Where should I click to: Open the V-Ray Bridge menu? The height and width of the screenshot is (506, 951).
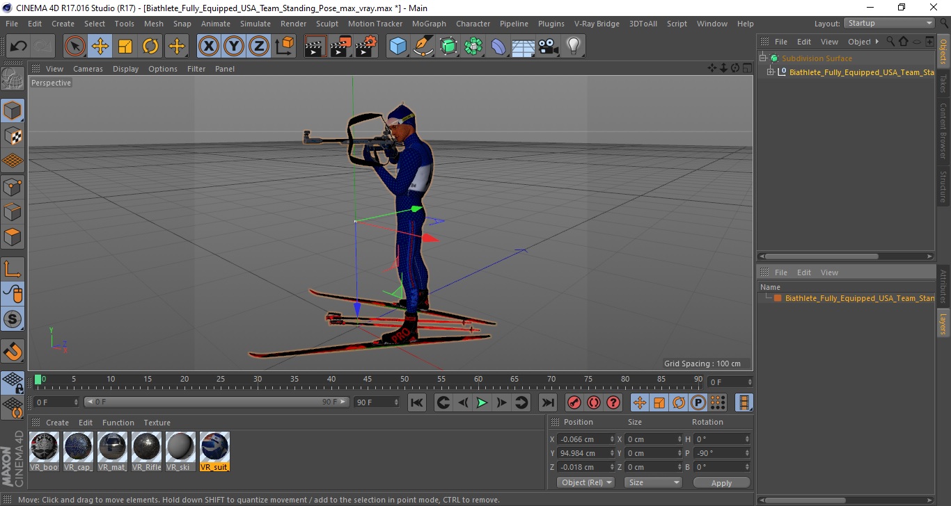(x=597, y=24)
